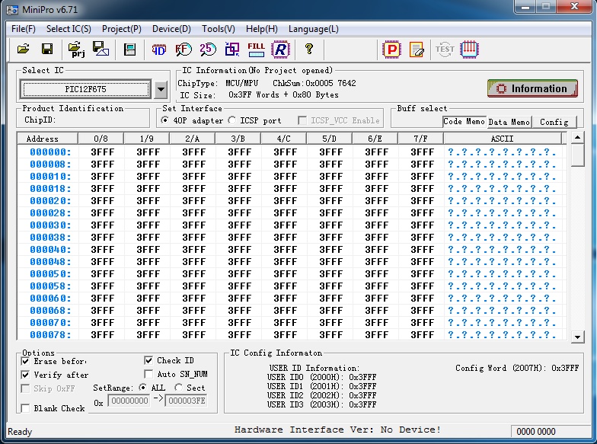Click the TEST toolbar icon
597x444 pixels.
tap(445, 50)
